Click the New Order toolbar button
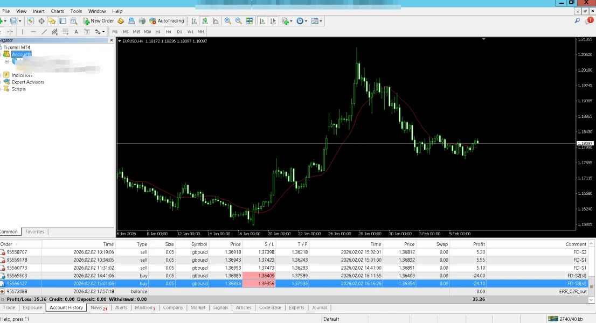Screen dimensions: 596x323 99,21
